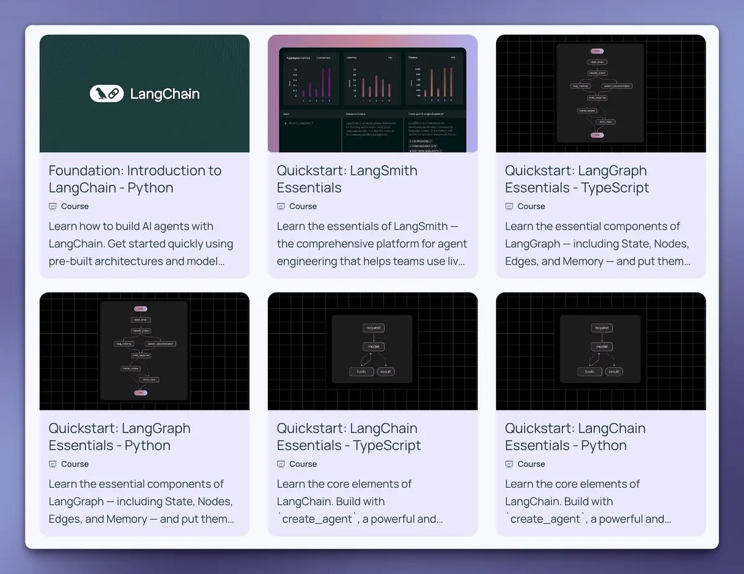Click the Course icon under LangGraph Essentials - Python

(x=53, y=464)
